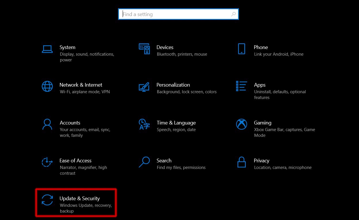359x220 pixels.
Task: Click 'Your accounts, email, sync, work, family' text
Action: pyautogui.click(x=85, y=133)
